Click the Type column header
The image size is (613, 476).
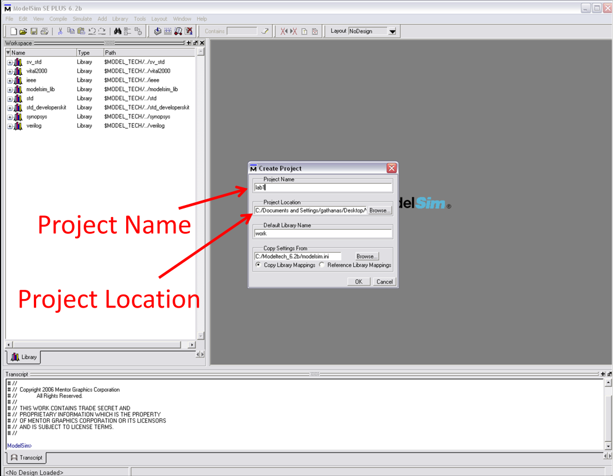click(89, 52)
